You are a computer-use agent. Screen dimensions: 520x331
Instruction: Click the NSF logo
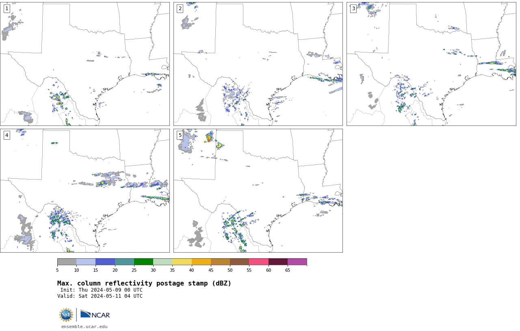(66, 315)
